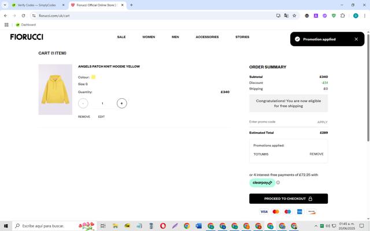Open Opera browser from the taskbar
The width and height of the screenshot is (370, 231).
[163, 226]
